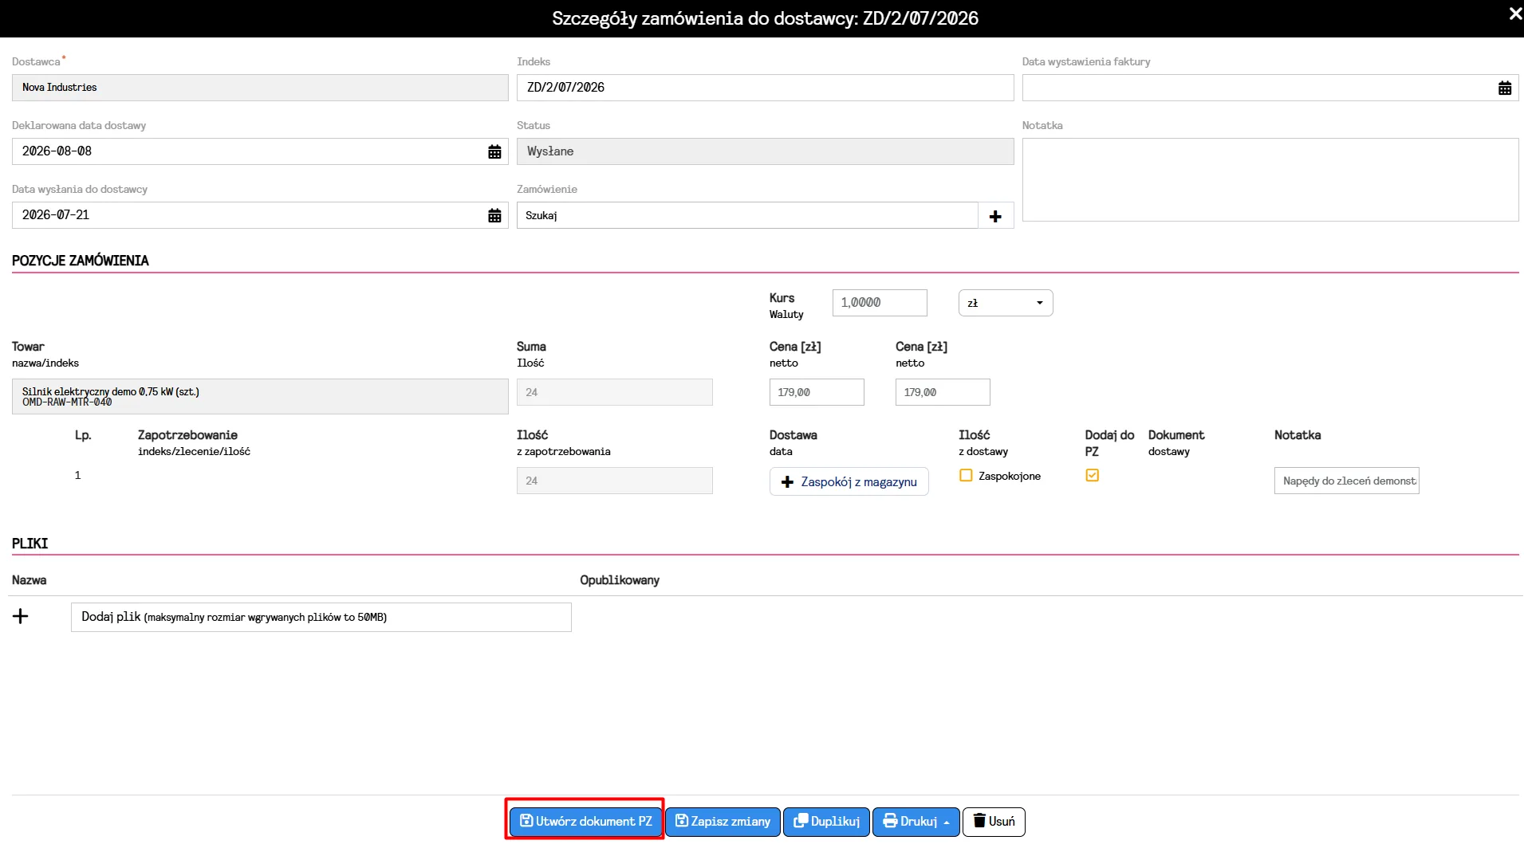Delete the order with Usuń
1524x848 pixels.
coord(994,822)
